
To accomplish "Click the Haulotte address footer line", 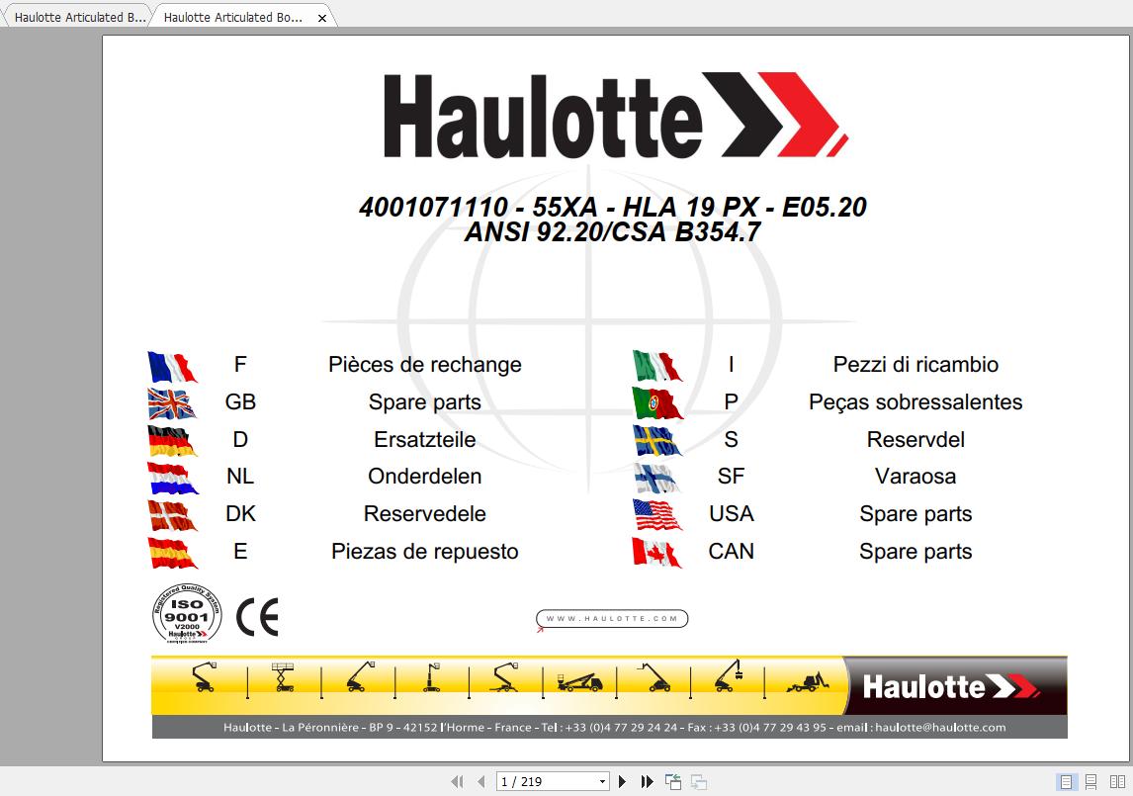I will tap(614, 728).
